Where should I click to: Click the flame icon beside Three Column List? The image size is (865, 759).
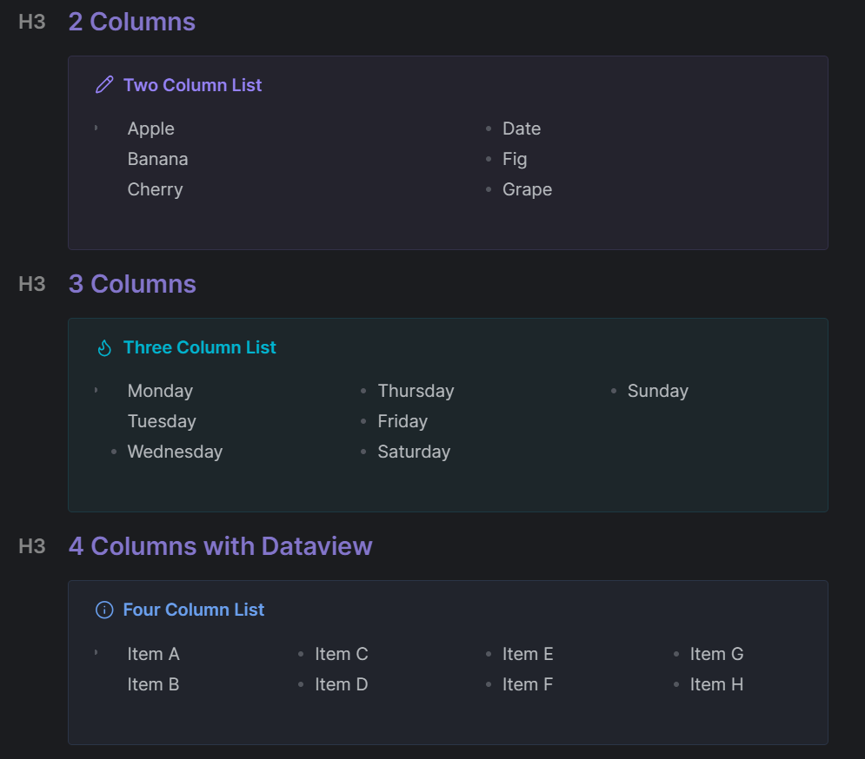[104, 348]
